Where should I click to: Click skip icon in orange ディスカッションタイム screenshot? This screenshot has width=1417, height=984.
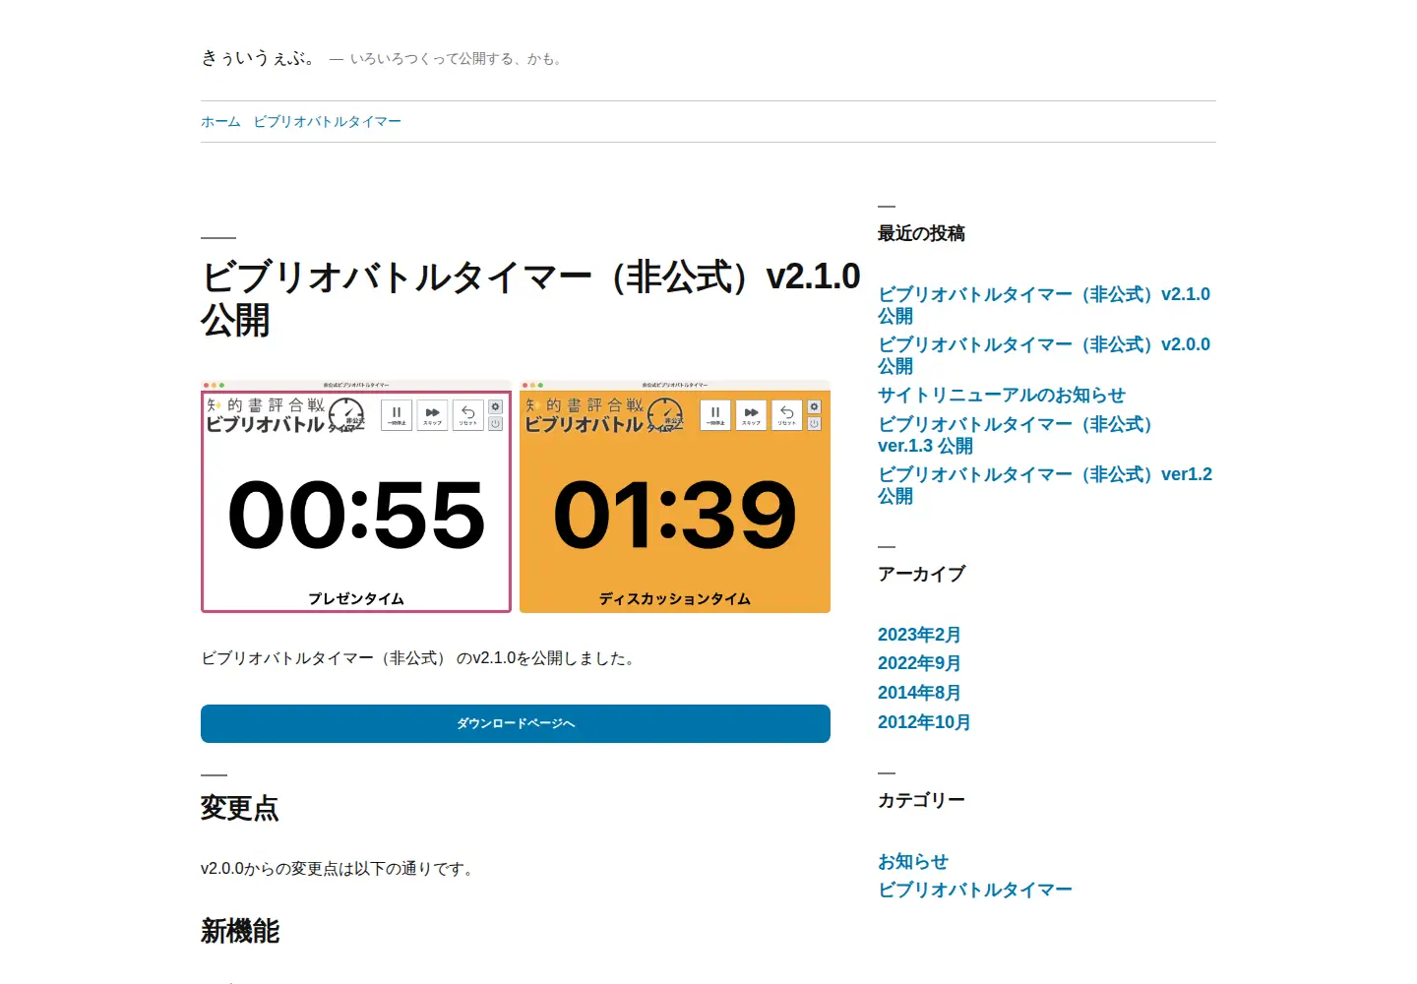(x=751, y=414)
